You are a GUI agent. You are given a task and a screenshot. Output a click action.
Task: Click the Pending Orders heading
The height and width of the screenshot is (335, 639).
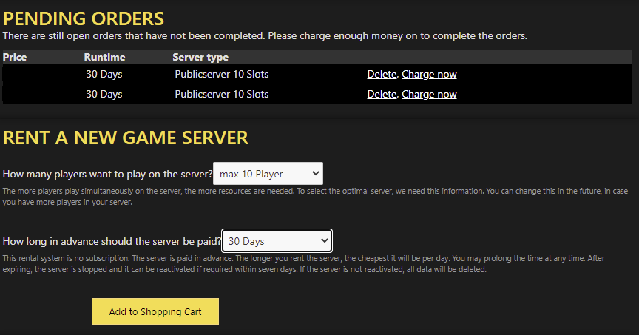point(83,18)
